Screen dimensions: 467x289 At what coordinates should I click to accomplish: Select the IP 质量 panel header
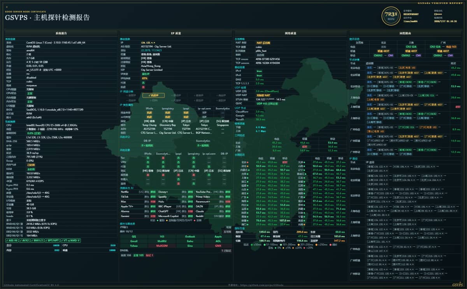[176, 33]
